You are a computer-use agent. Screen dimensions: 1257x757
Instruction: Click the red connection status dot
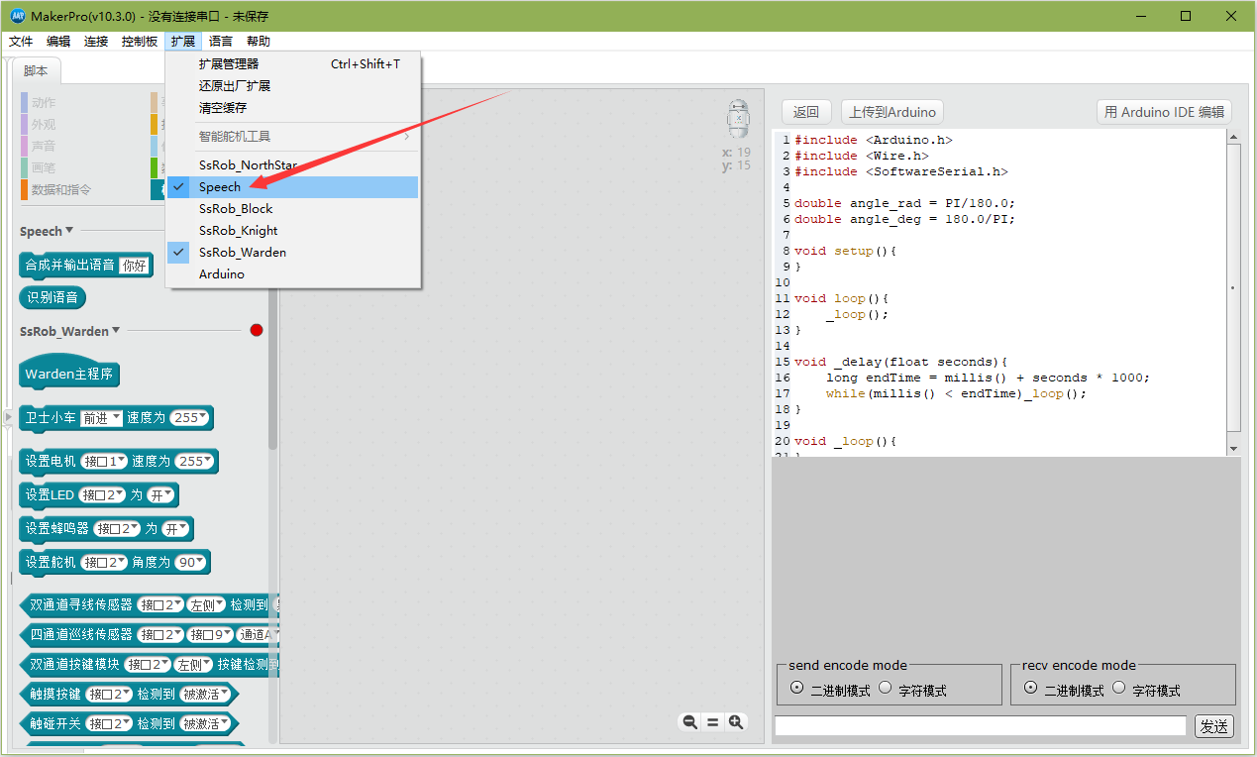click(257, 330)
